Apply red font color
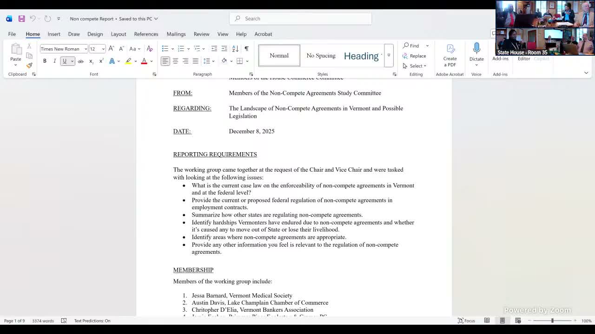The width and height of the screenshot is (595, 334). tap(144, 61)
